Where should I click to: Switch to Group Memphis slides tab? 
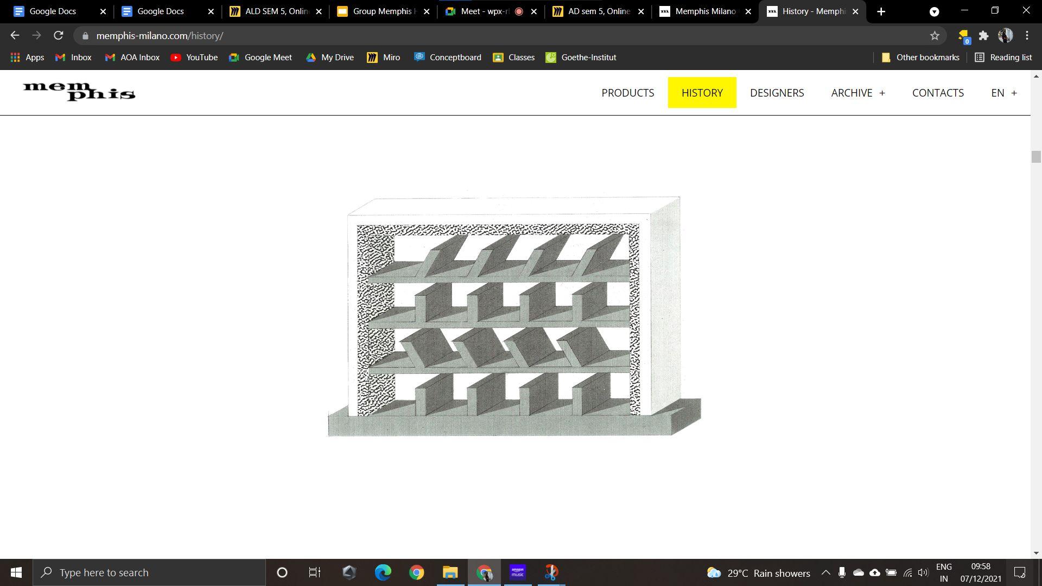pyautogui.click(x=383, y=11)
